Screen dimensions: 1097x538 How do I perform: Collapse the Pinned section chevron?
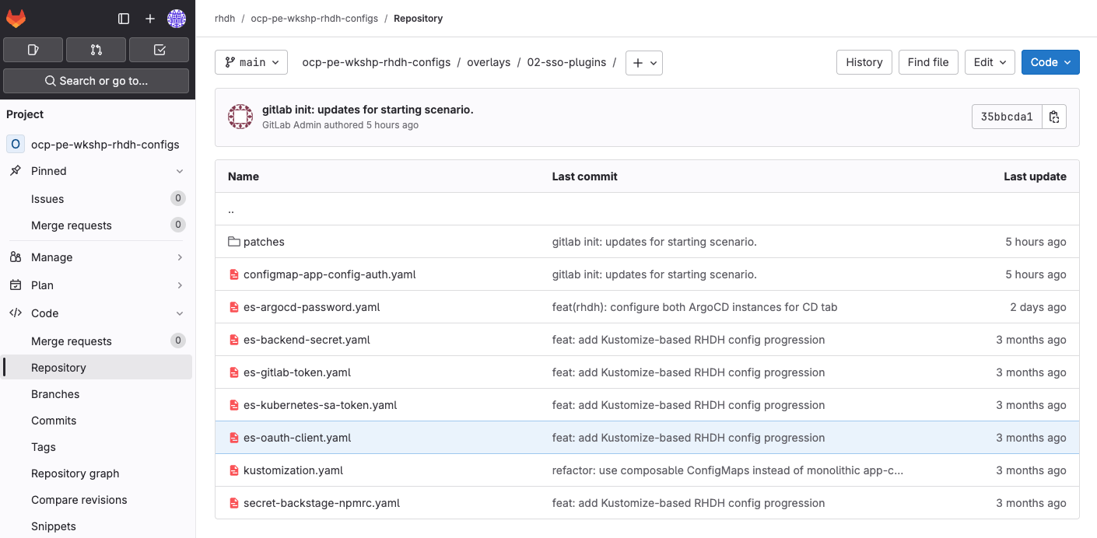click(180, 171)
